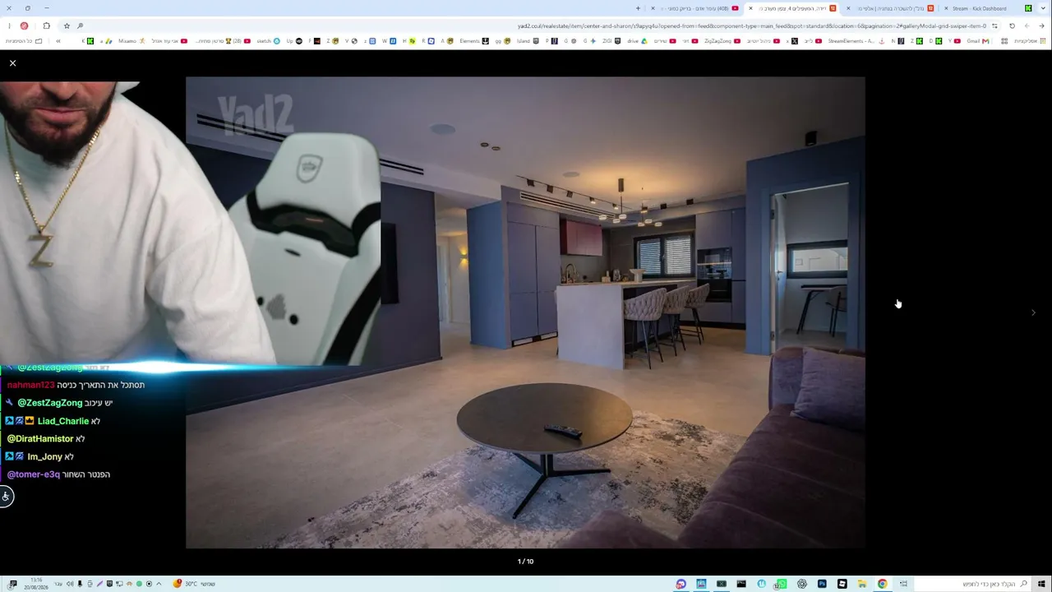The height and width of the screenshot is (592, 1052).
Task: Open the StreamElements bookmark
Action: coord(855,41)
